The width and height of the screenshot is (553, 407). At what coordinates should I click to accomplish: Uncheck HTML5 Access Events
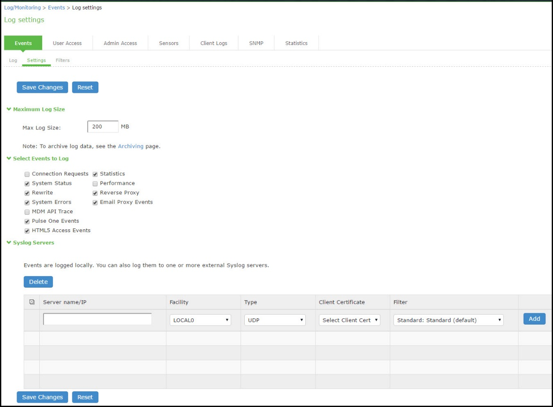27,230
